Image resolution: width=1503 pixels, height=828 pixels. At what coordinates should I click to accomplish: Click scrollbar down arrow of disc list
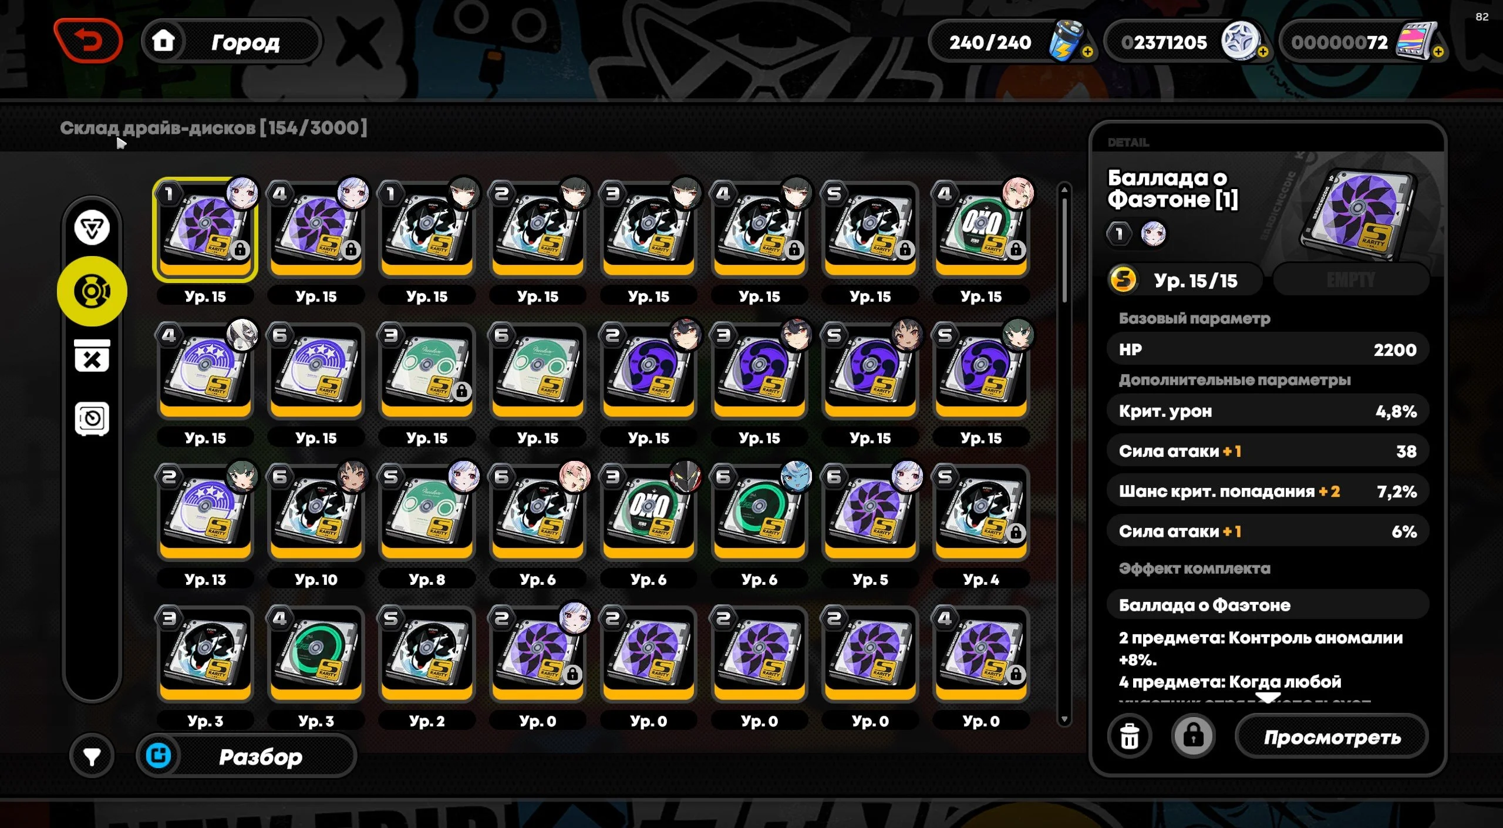1064,719
